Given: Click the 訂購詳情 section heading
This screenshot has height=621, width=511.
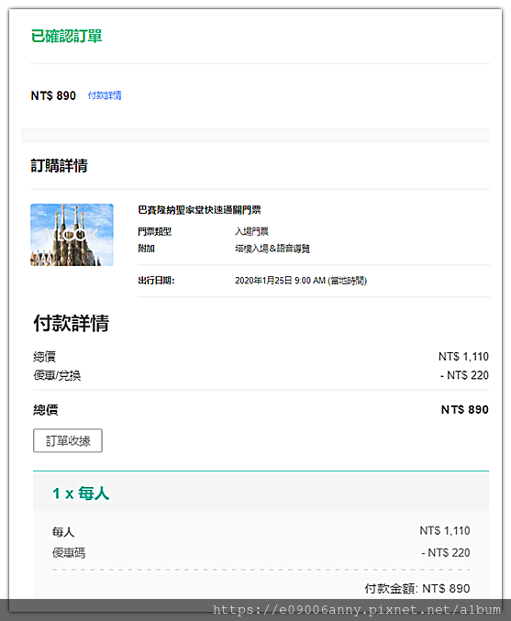Looking at the screenshot, I should point(60,165).
